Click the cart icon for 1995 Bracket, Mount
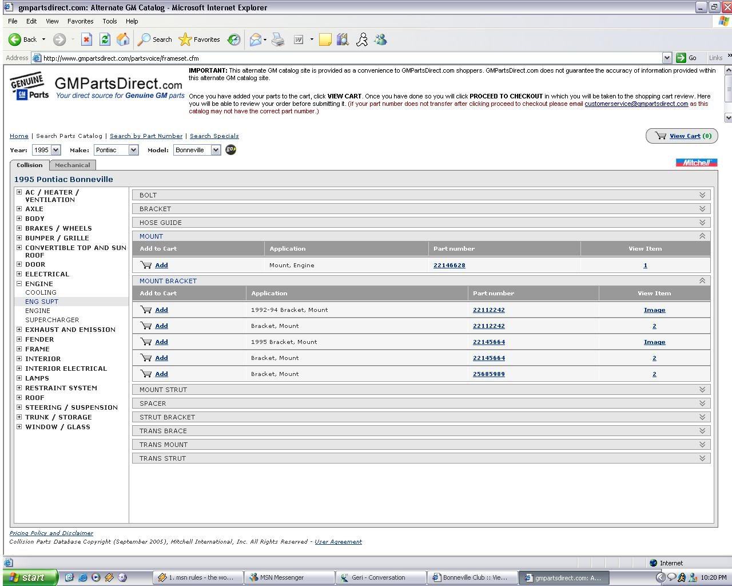Image resolution: width=732 pixels, height=586 pixels. click(146, 342)
